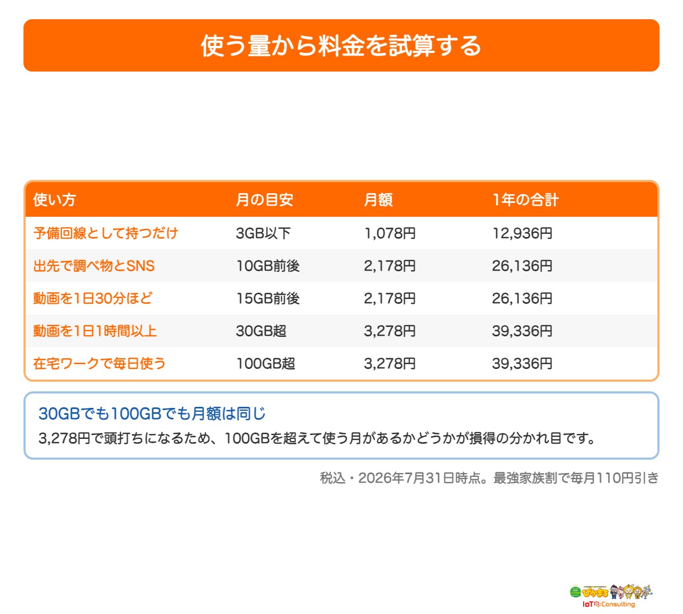Select the '月額' column header

[378, 200]
